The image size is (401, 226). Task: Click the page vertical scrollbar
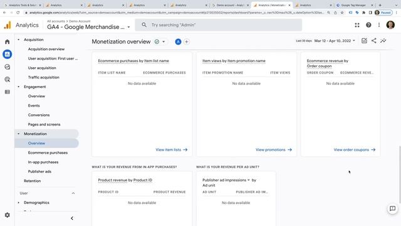tap(400, 175)
